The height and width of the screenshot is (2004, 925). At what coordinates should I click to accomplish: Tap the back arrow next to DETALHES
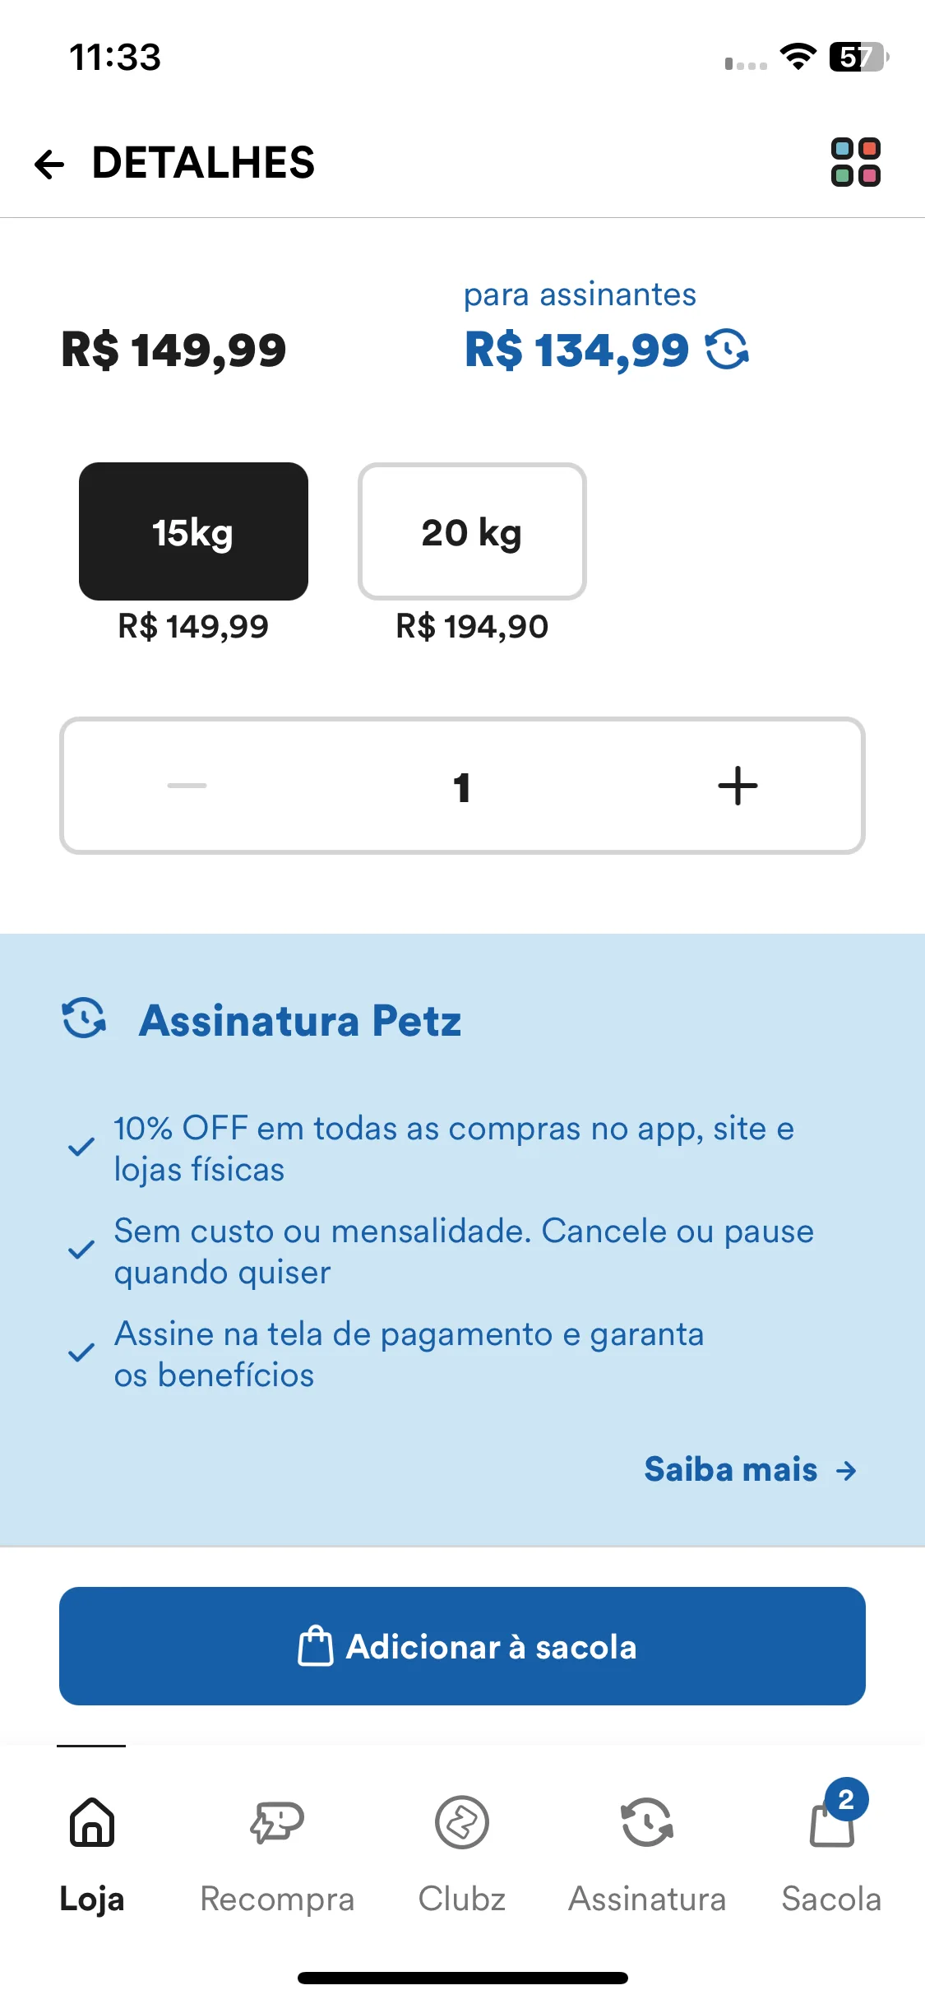pyautogui.click(x=49, y=164)
